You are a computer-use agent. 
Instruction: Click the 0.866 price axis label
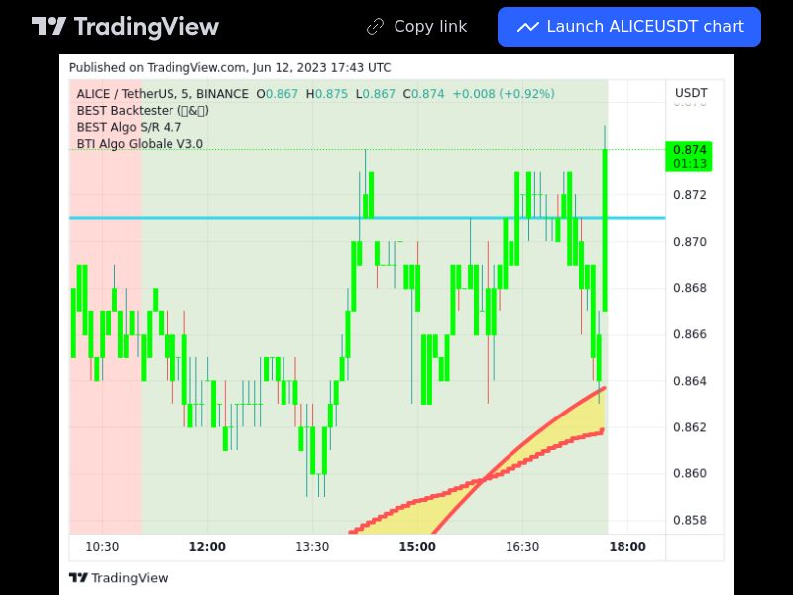pos(689,334)
